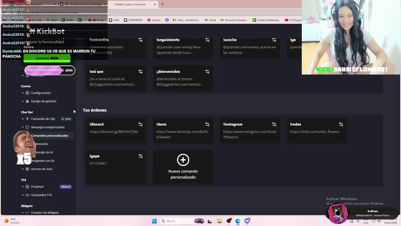
Task: Click the icon beside Comando de Clip
Action: [27, 119]
